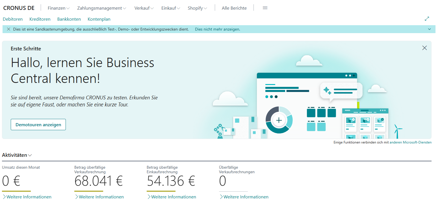442x210 pixels.
Task: Open the hamburger more-options menu icon
Action: pos(265,8)
